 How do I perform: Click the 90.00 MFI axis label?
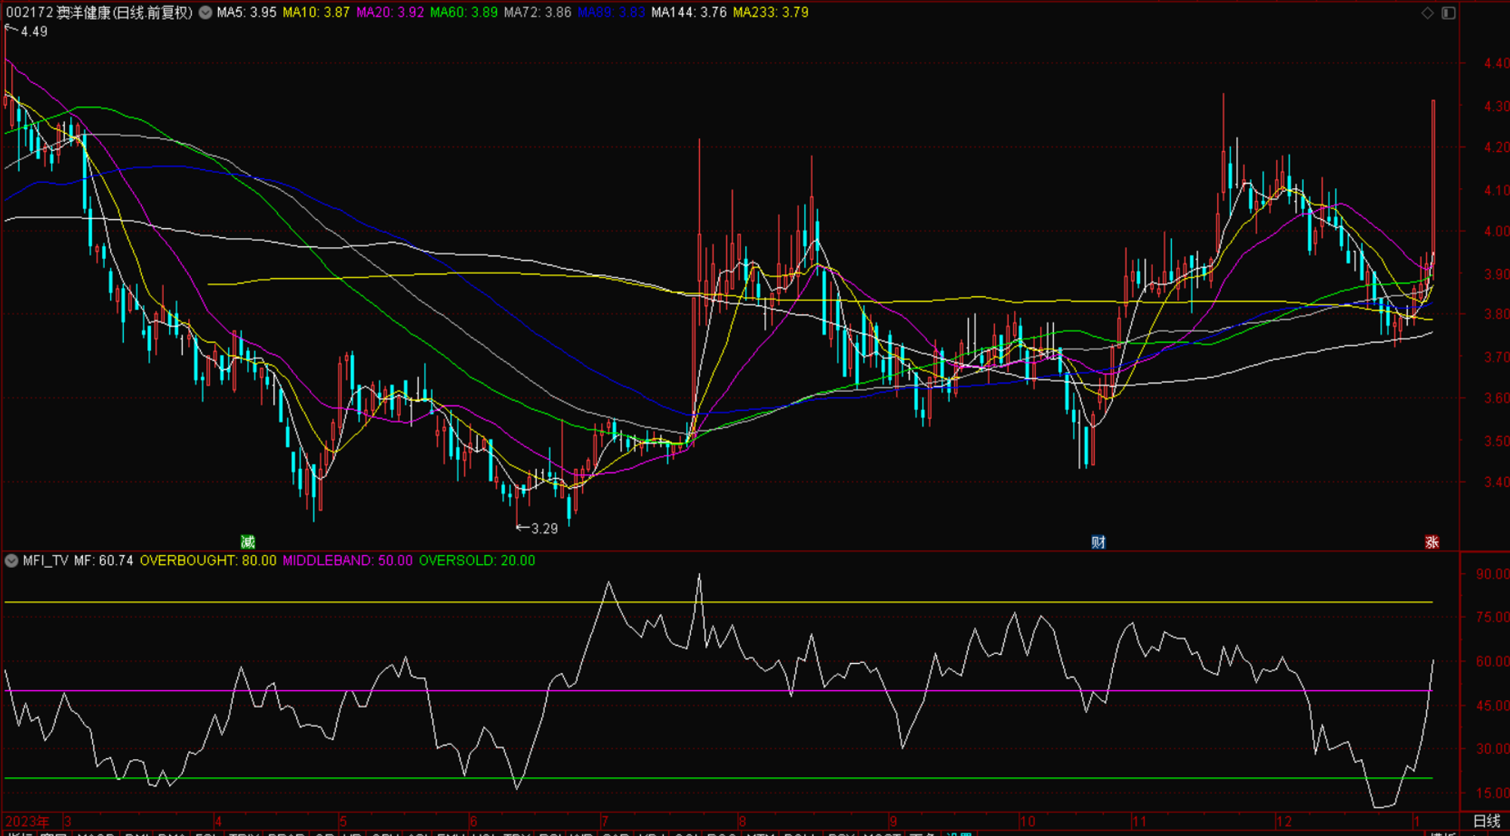[1492, 574]
